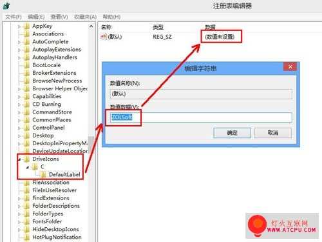This screenshot has height=242, width=322.
Task: Select the FindExtensions folder icon
Action: pos(26,198)
